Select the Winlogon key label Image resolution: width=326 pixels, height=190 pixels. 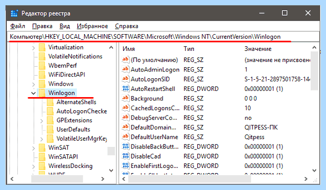pos(62,93)
